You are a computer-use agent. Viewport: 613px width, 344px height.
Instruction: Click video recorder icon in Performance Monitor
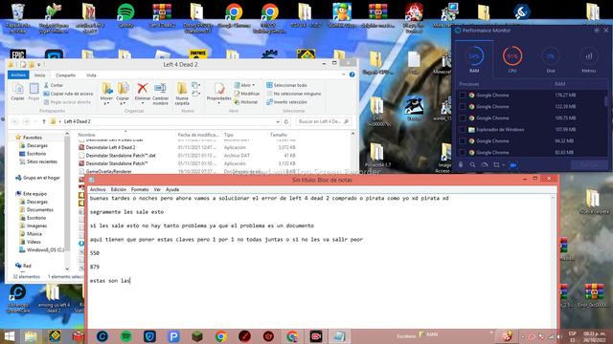pyautogui.click(x=513, y=165)
